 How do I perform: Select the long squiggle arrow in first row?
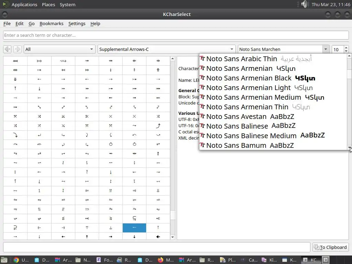coord(63,61)
